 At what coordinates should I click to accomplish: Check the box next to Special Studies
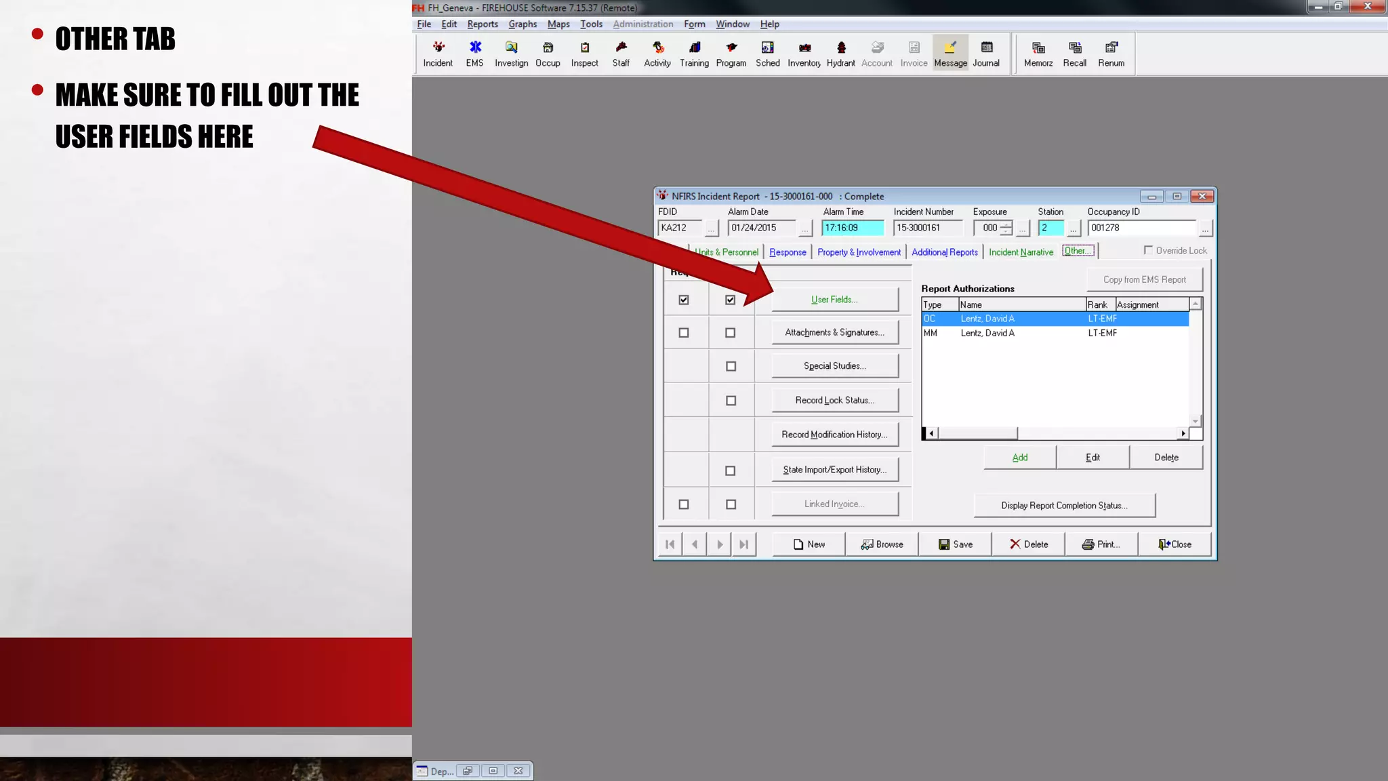[x=731, y=366]
